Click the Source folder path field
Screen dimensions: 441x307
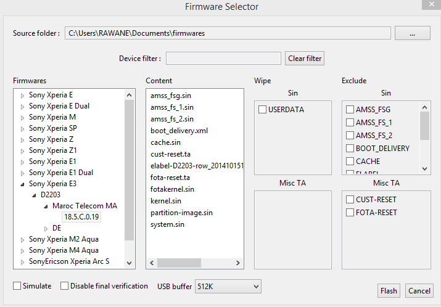pos(228,33)
